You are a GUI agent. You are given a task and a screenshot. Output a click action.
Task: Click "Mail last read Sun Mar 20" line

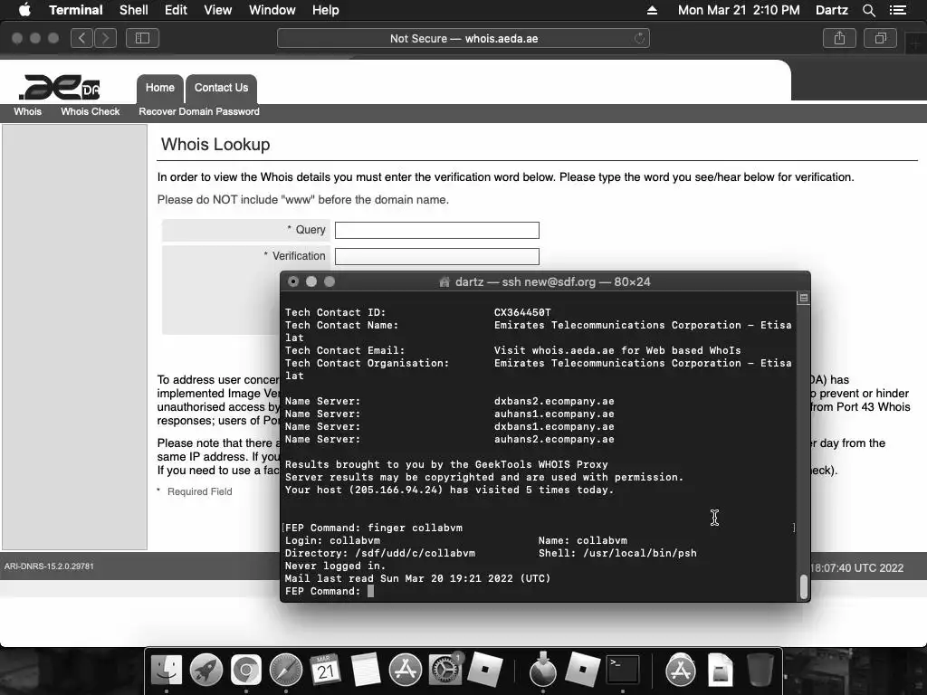[x=417, y=578]
